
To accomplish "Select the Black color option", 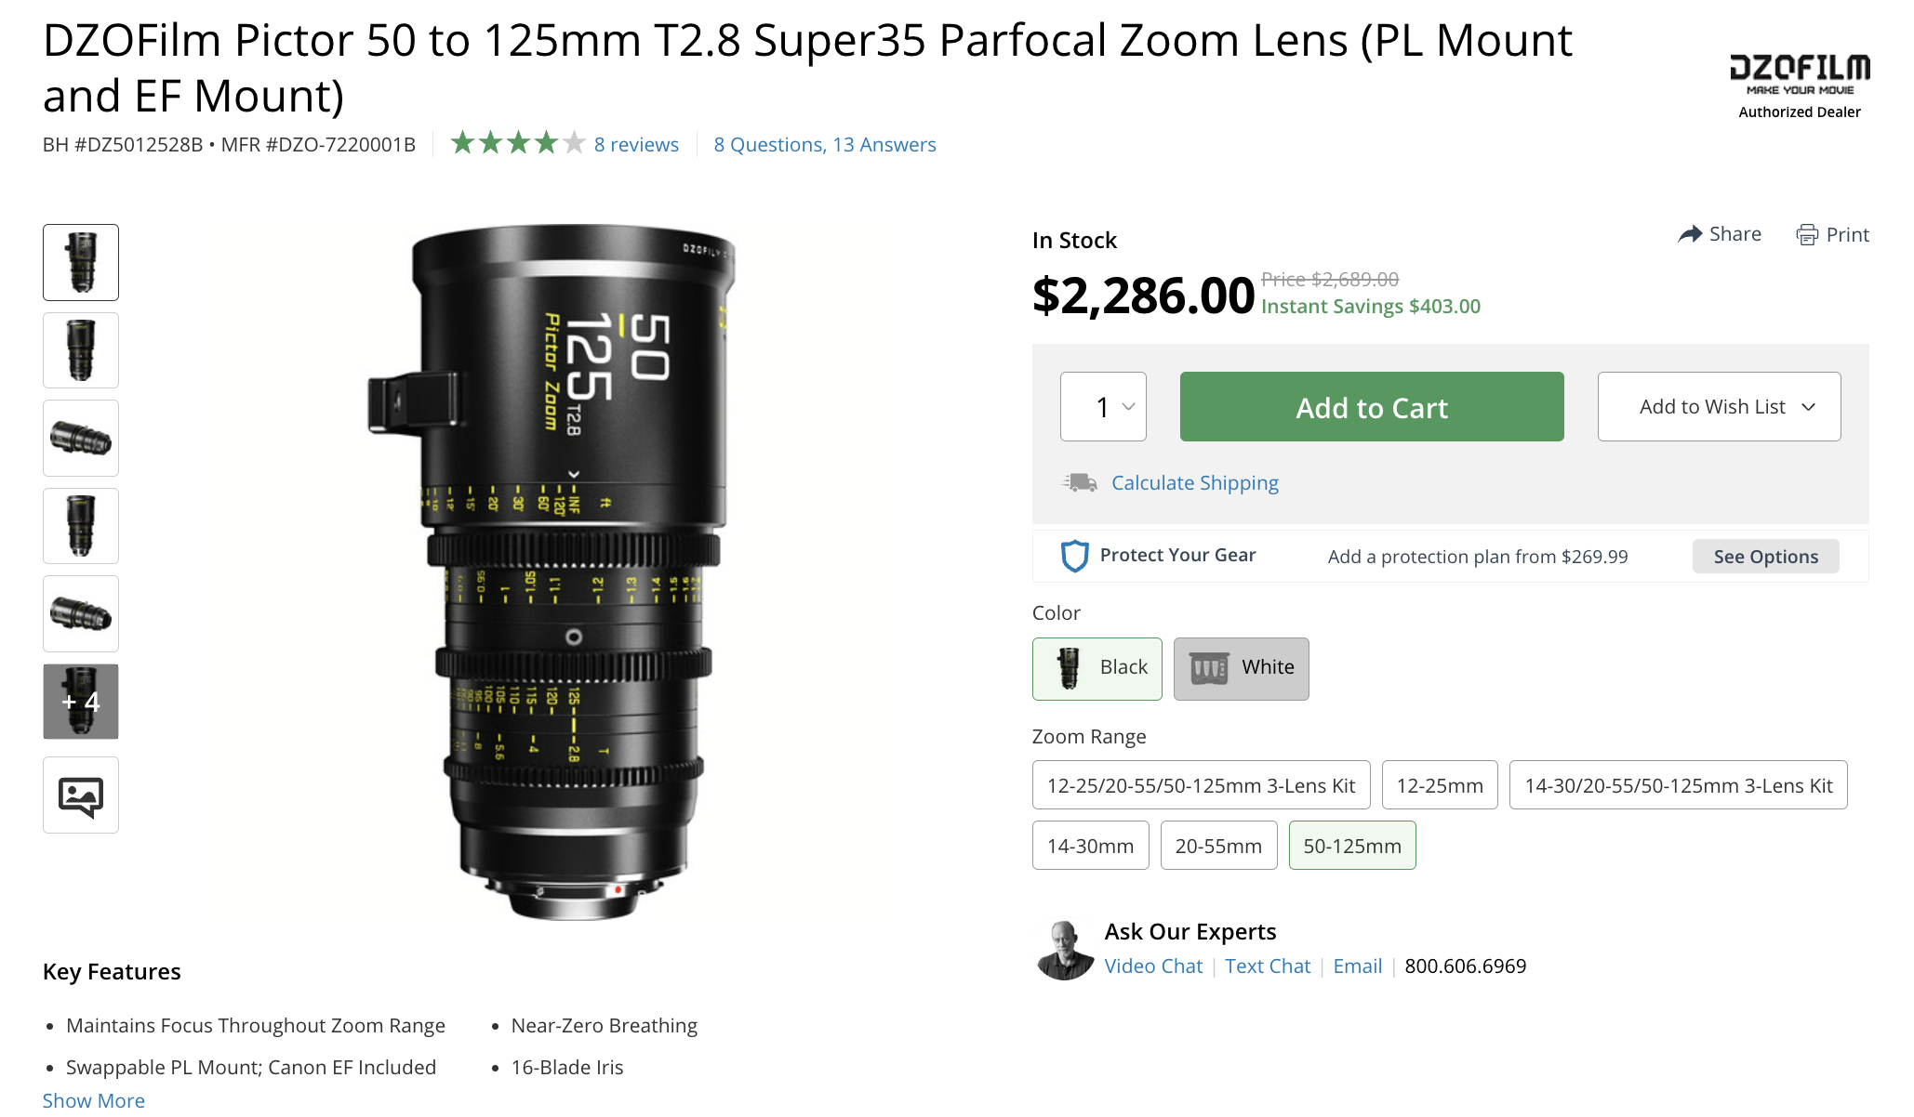I will 1097,668.
